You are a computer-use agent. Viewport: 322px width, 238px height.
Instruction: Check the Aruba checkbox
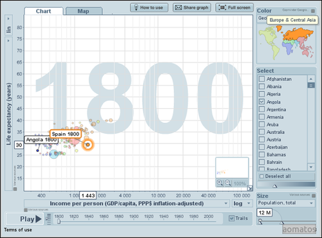pyautogui.click(x=261, y=124)
